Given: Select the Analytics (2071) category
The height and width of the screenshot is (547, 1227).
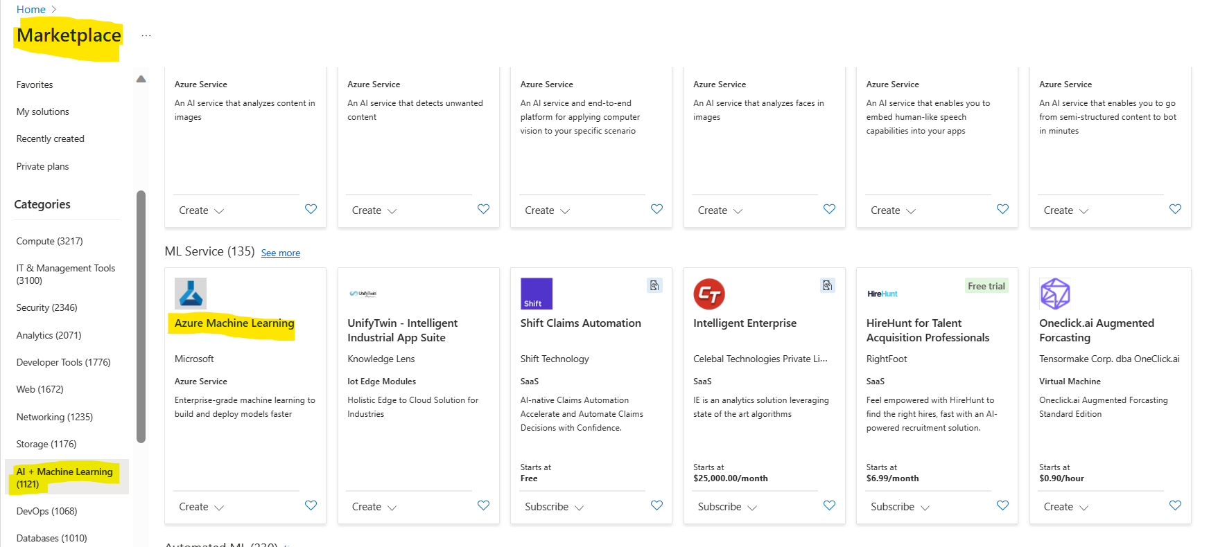Looking at the screenshot, I should [x=49, y=335].
